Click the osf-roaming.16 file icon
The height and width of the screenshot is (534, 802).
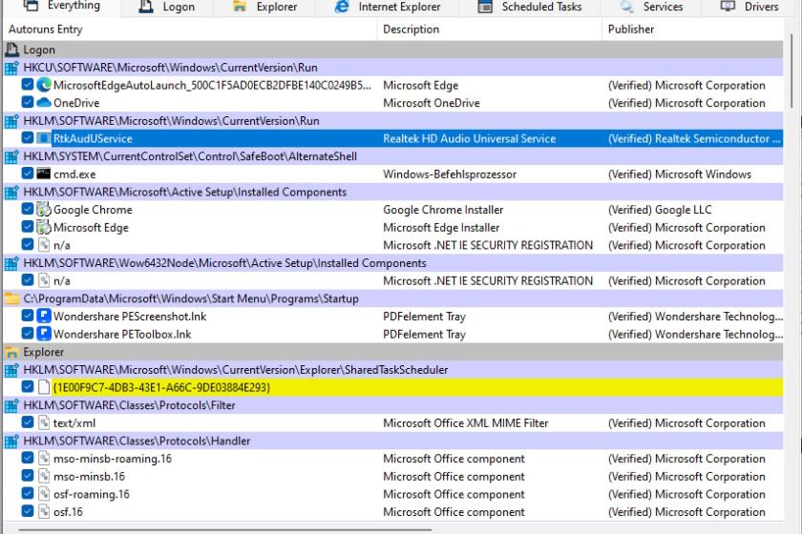44,494
